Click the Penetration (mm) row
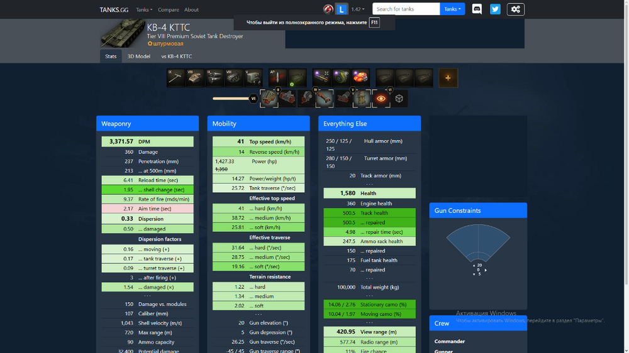This screenshot has width=629, height=353. 147,161
